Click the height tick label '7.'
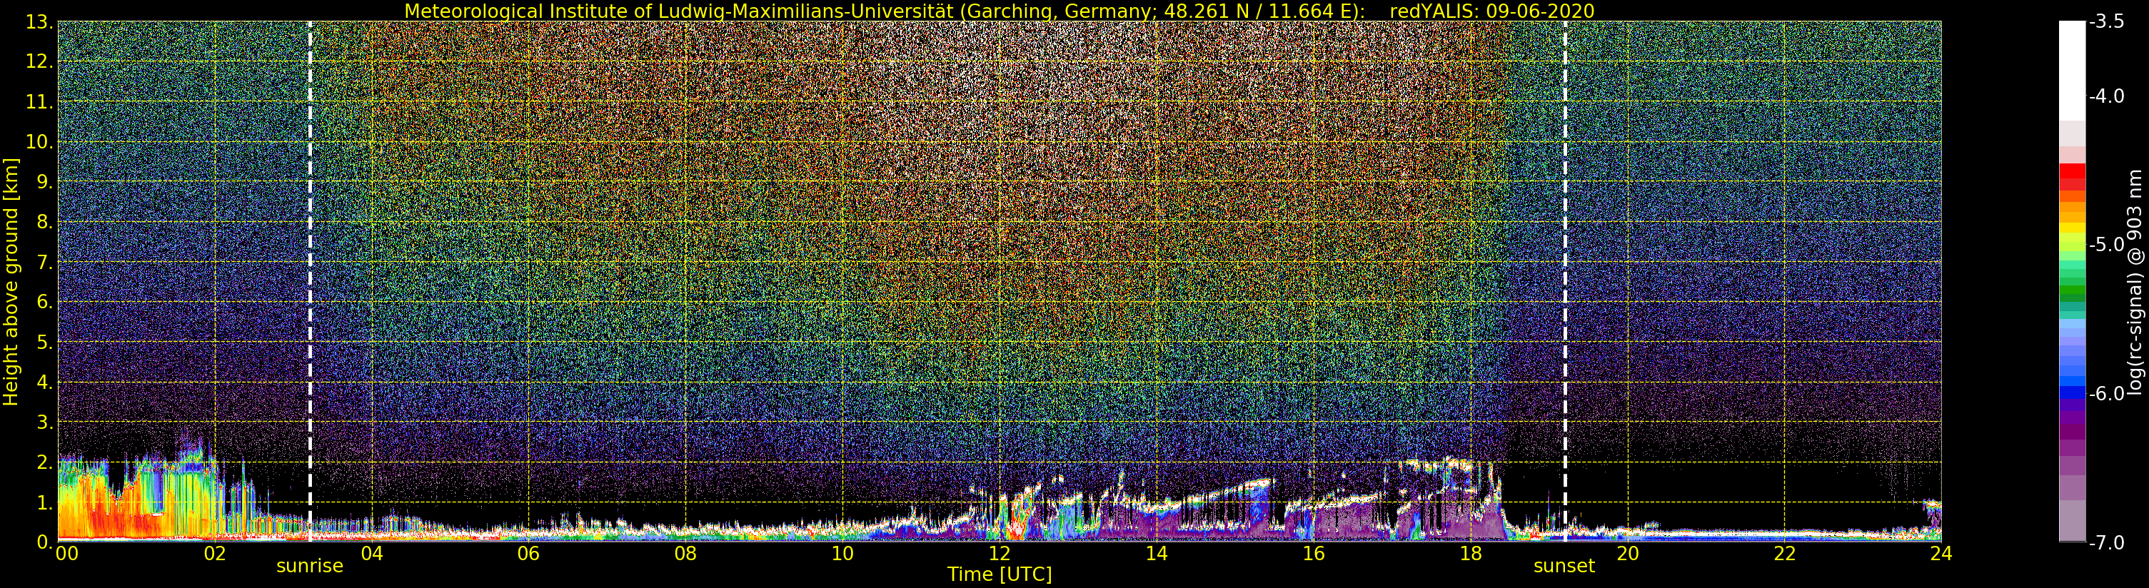 45,261
